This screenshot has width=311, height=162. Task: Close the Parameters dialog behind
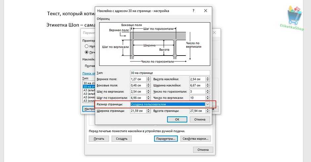coord(214,33)
